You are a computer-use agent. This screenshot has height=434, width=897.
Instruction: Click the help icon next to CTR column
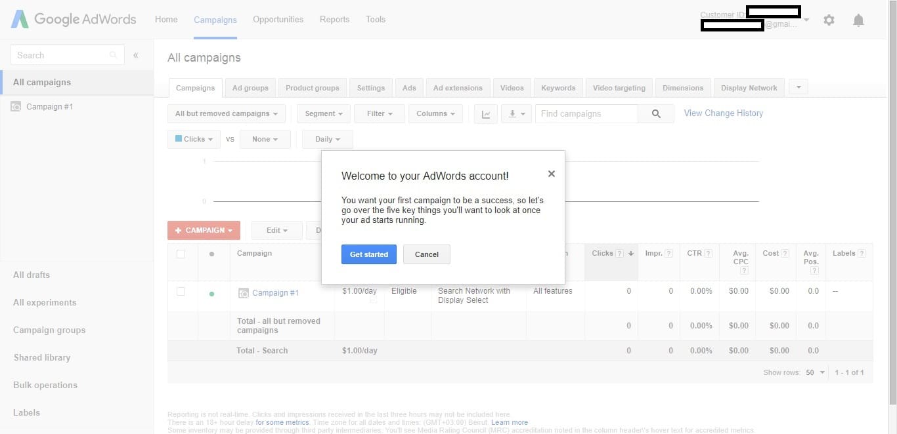pyautogui.click(x=708, y=254)
